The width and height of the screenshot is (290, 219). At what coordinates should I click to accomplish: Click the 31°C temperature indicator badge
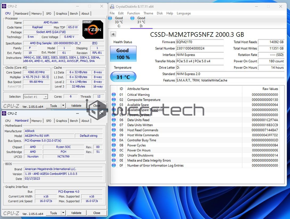[123, 77]
